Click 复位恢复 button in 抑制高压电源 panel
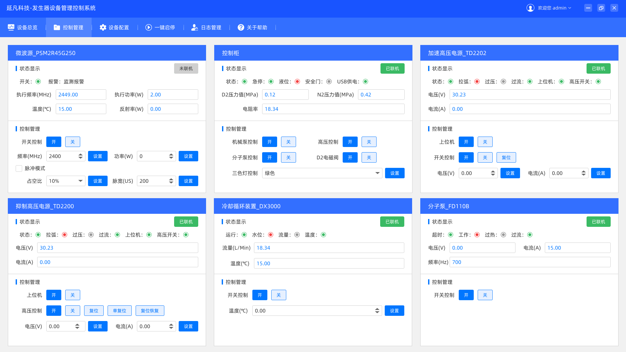 point(150,311)
